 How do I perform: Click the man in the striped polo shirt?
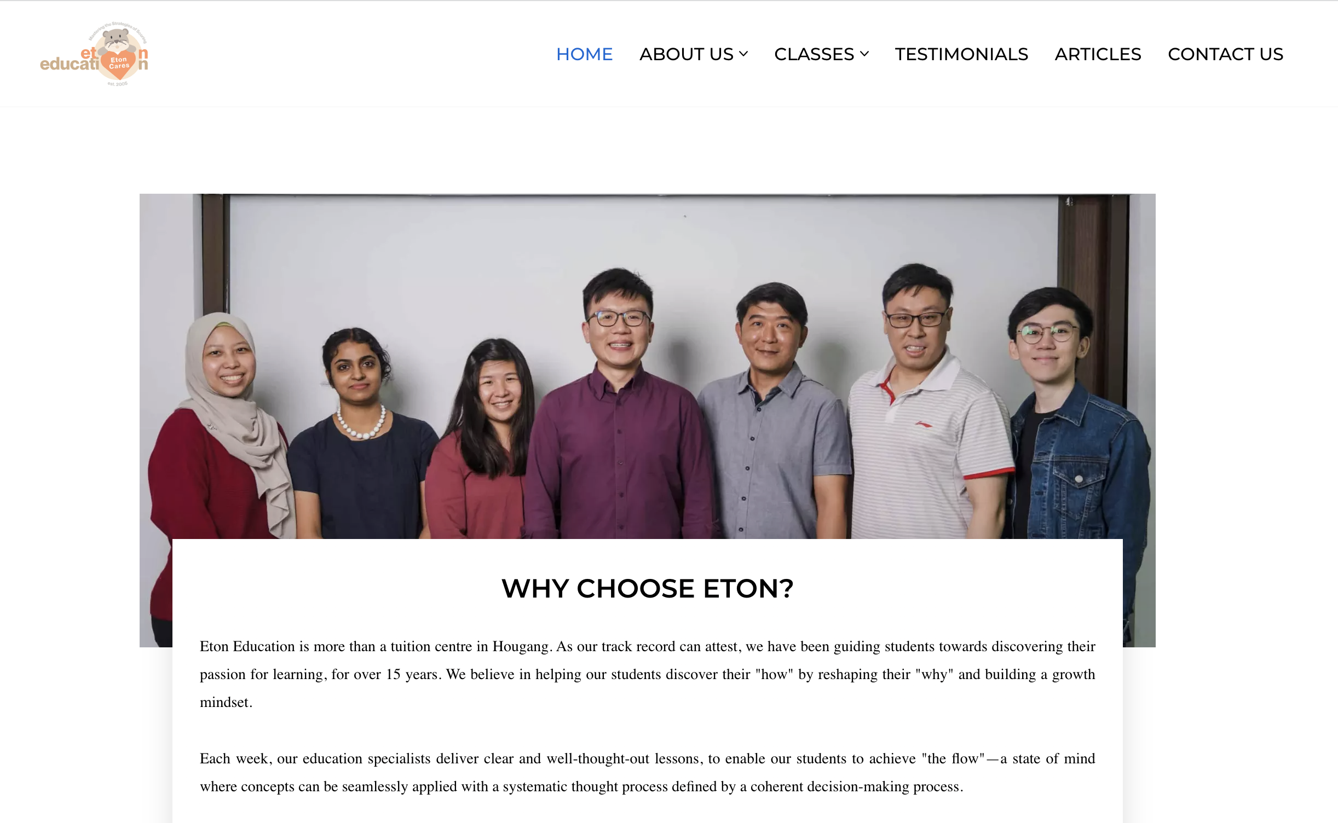925,405
